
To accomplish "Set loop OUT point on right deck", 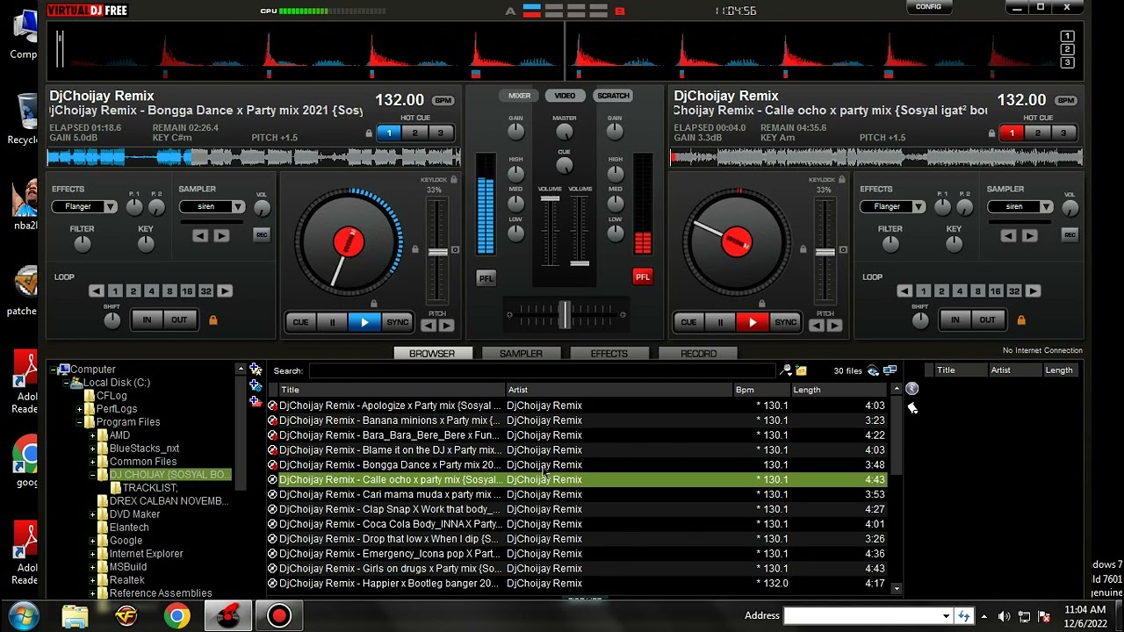I will tap(987, 320).
